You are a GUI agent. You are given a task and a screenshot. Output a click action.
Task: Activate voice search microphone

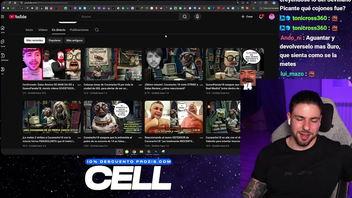[197, 17]
